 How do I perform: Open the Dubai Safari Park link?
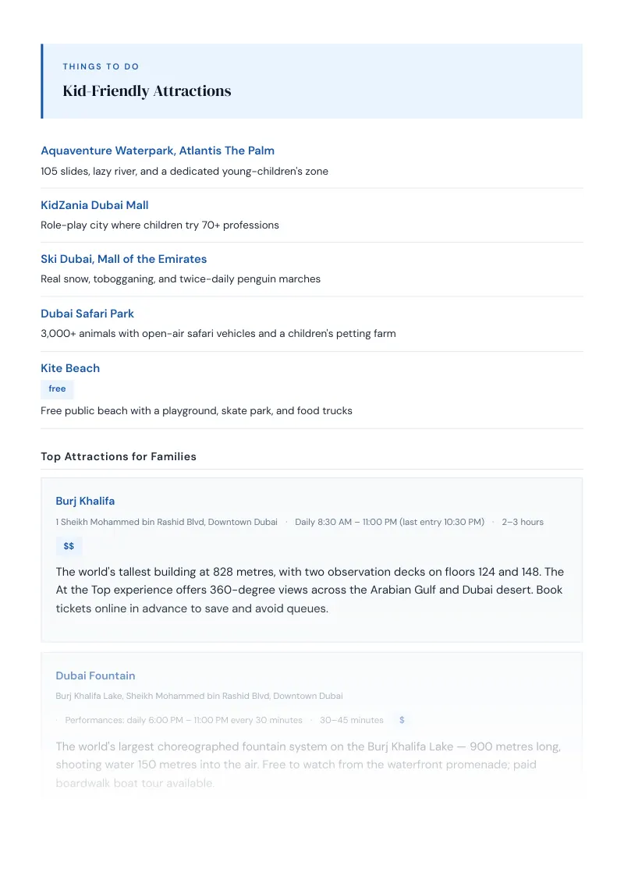pos(87,314)
